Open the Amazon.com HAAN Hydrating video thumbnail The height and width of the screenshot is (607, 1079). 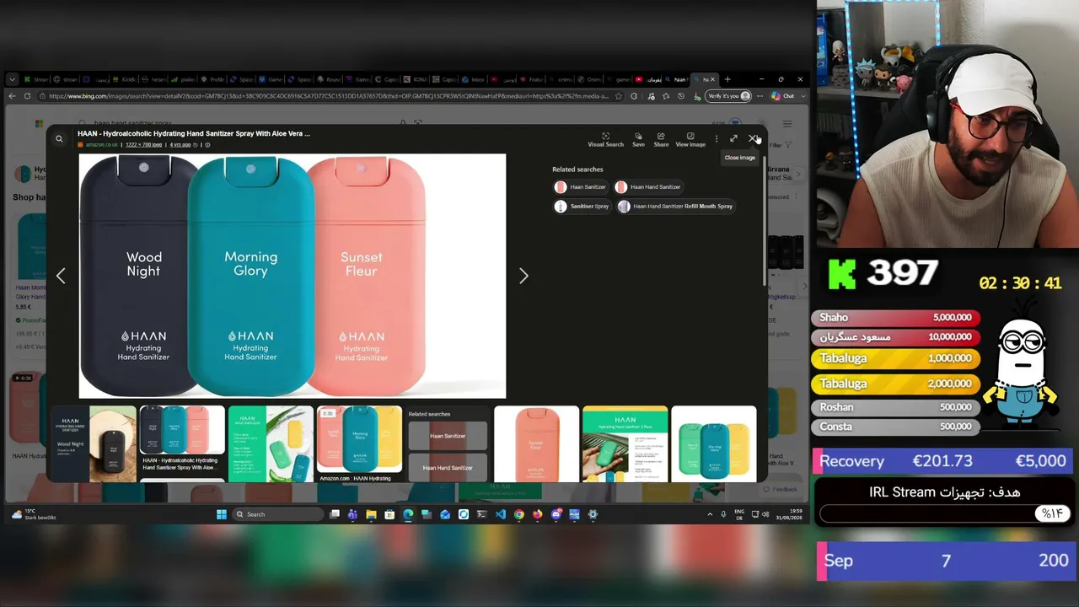point(359,439)
